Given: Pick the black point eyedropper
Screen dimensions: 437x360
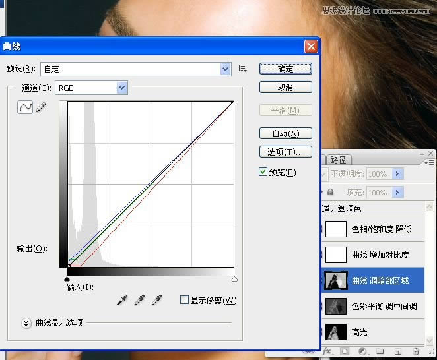Looking at the screenshot, I should (x=121, y=300).
